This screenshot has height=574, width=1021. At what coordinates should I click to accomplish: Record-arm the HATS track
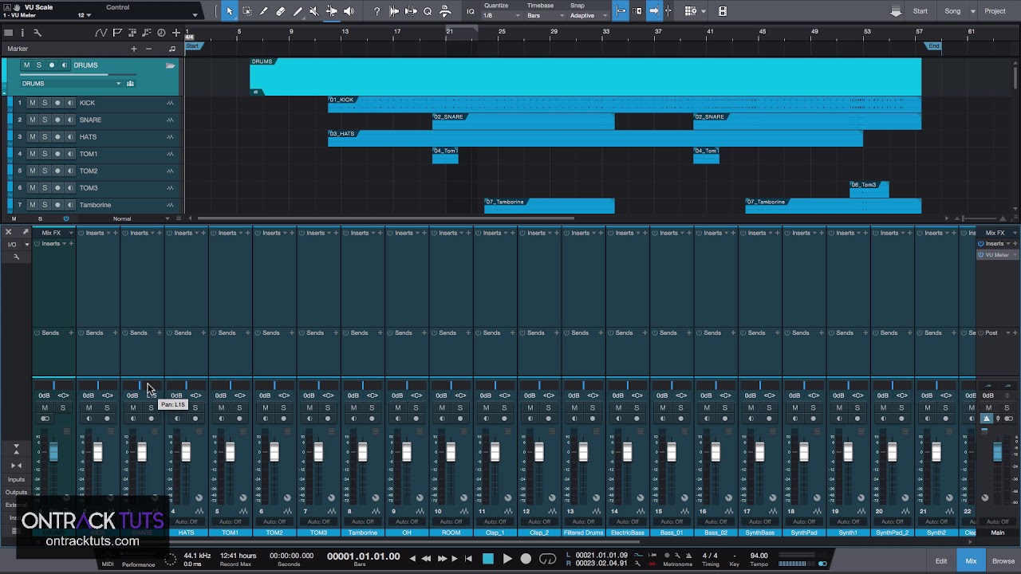click(57, 137)
